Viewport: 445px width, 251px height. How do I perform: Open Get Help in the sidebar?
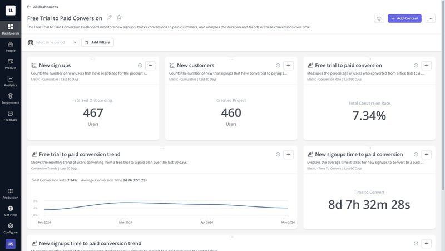click(11, 210)
